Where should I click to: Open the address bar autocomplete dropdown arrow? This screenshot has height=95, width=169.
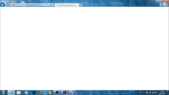(x=49, y=5)
